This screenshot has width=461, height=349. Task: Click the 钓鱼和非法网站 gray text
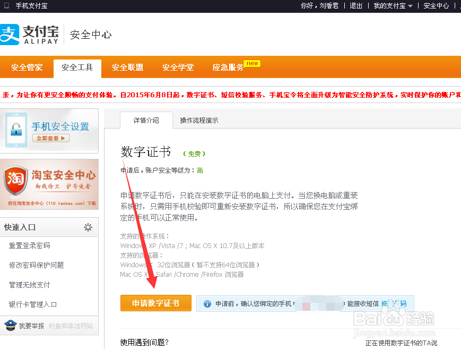coord(71,326)
